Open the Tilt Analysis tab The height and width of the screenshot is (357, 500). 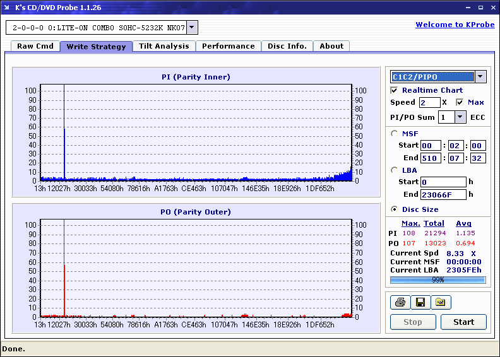point(164,46)
